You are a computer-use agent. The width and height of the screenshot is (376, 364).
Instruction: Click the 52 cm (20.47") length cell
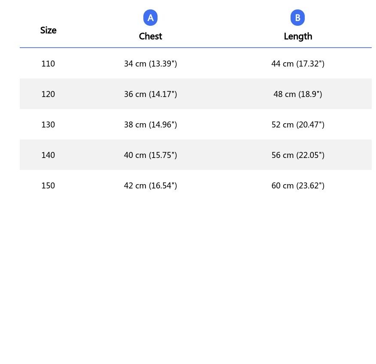298,125
